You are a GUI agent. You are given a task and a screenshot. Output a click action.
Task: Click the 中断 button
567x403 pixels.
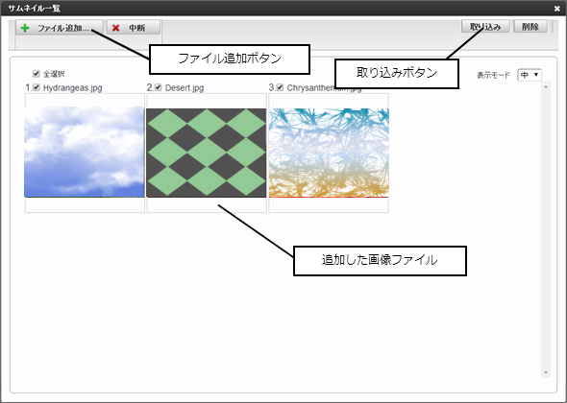click(134, 28)
